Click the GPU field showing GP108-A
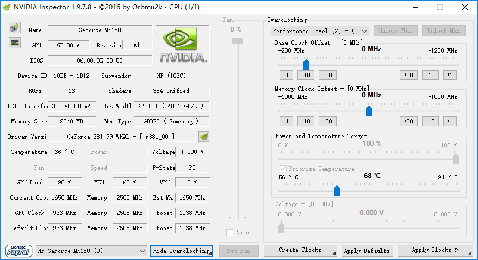Screen dimensions: 478x260 69,45
